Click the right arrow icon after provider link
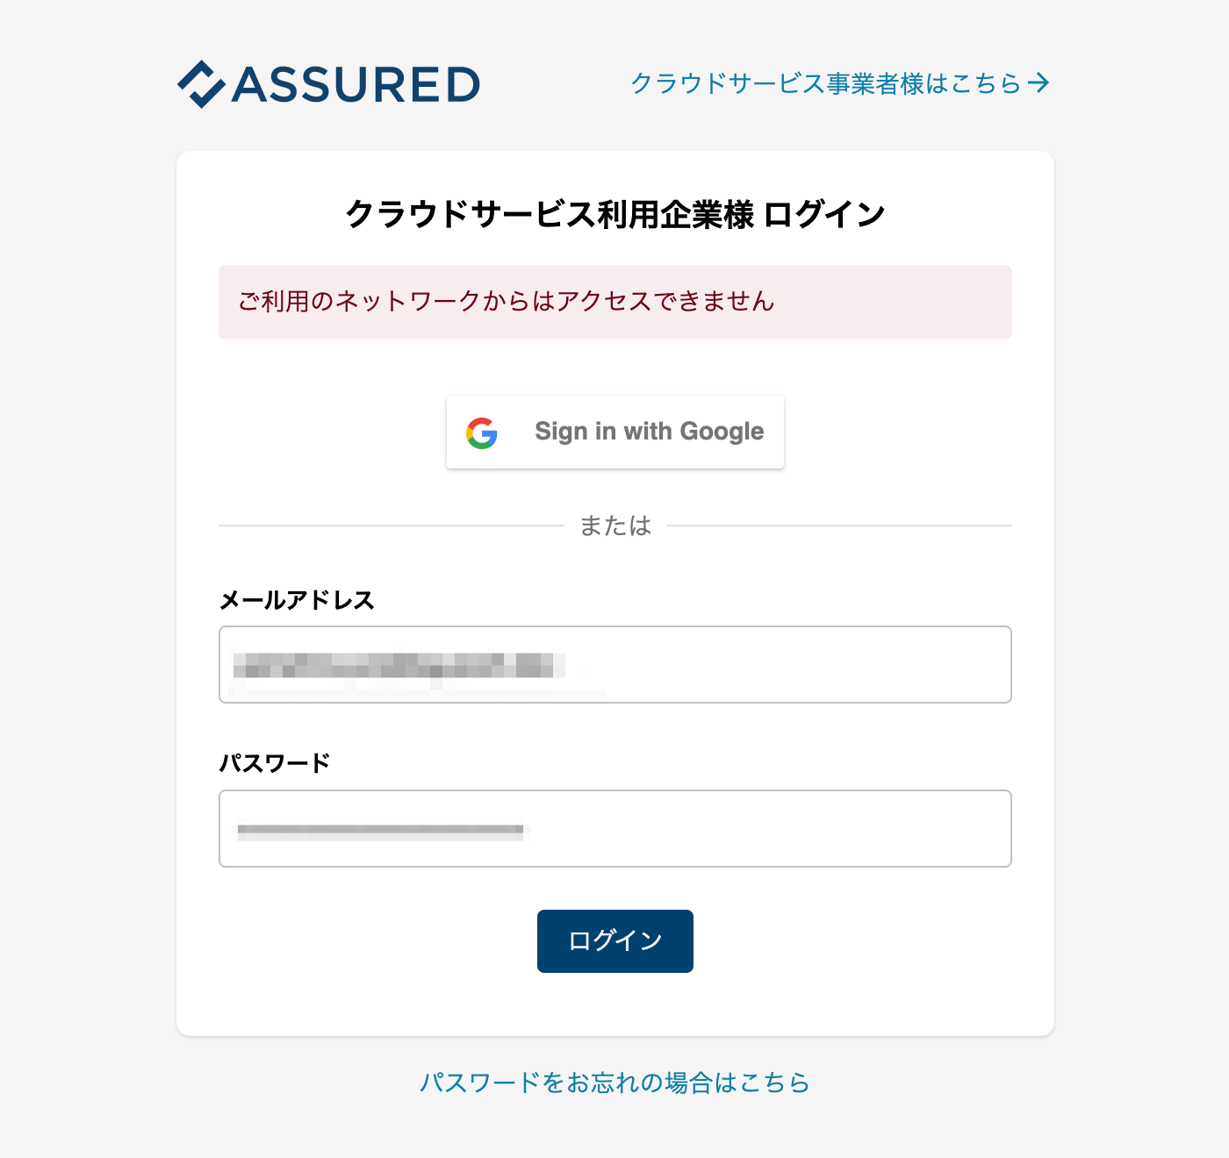The width and height of the screenshot is (1229, 1158). click(x=1039, y=82)
